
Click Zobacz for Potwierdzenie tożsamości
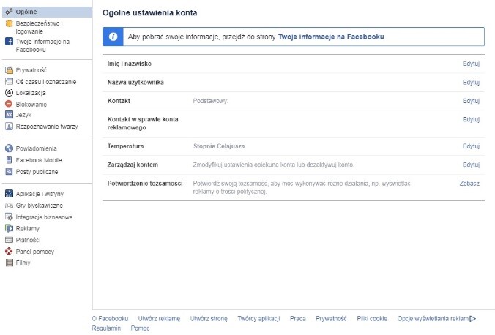469,183
